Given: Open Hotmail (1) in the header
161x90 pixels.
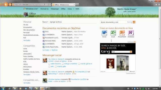Looking at the screenshot, I should click(44, 9).
